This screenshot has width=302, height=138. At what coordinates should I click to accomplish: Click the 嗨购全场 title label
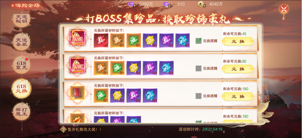[28, 5]
